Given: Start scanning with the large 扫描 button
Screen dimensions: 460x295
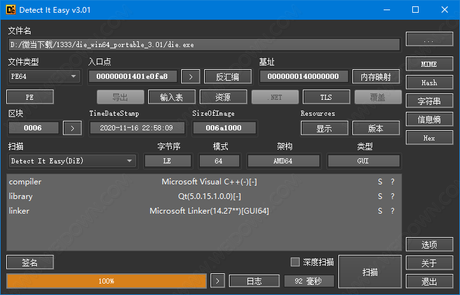Looking at the screenshot, I should tap(370, 272).
